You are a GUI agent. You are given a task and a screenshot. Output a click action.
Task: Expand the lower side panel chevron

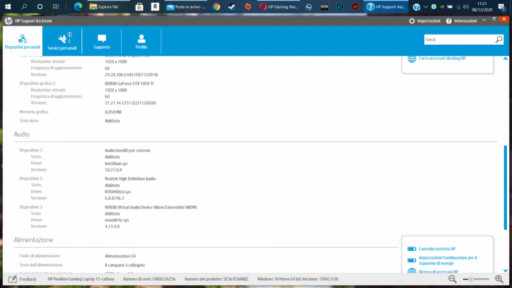pos(506,270)
